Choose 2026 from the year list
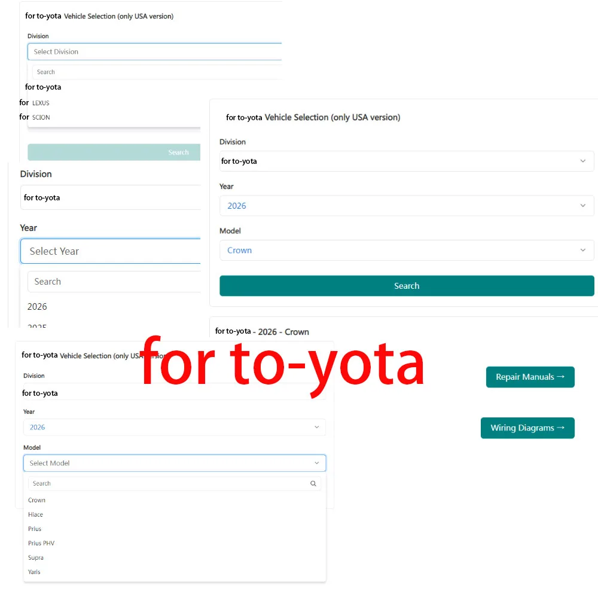 click(38, 307)
